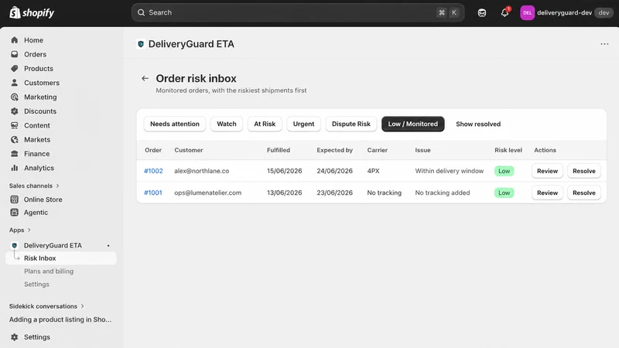Click the DeliveryGuard ETA shield icon in sidebar
619x348 pixels.
(x=15, y=245)
